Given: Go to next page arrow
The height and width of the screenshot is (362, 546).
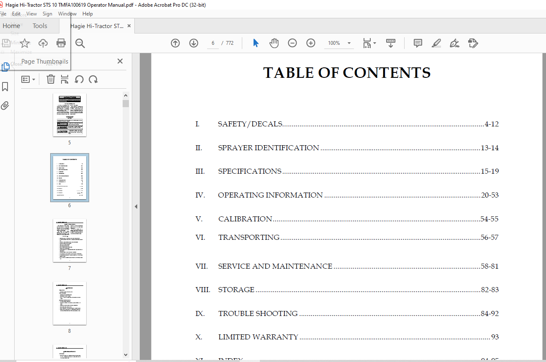Looking at the screenshot, I should coord(194,43).
